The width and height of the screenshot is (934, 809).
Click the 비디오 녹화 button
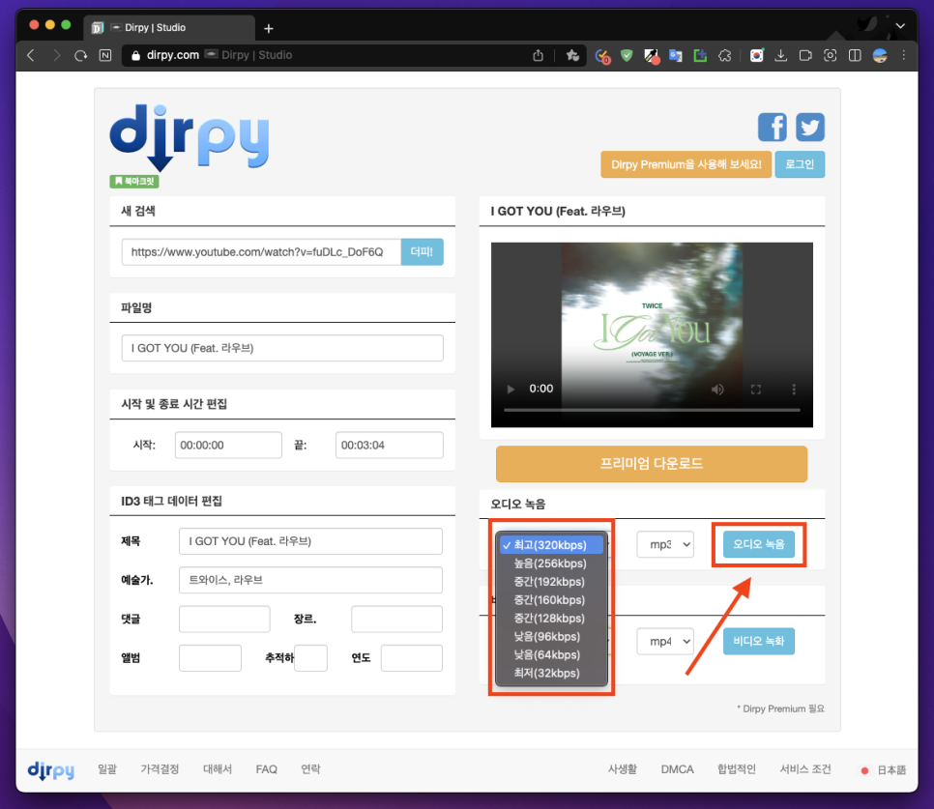[758, 641]
